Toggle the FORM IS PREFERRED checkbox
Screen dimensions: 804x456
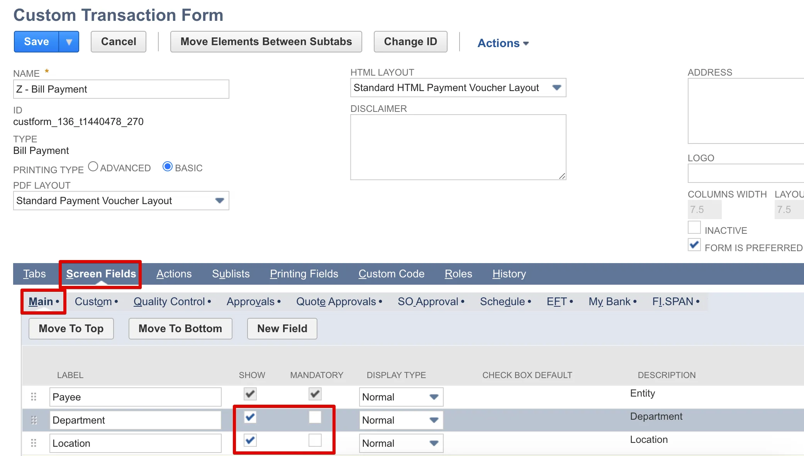click(x=694, y=245)
